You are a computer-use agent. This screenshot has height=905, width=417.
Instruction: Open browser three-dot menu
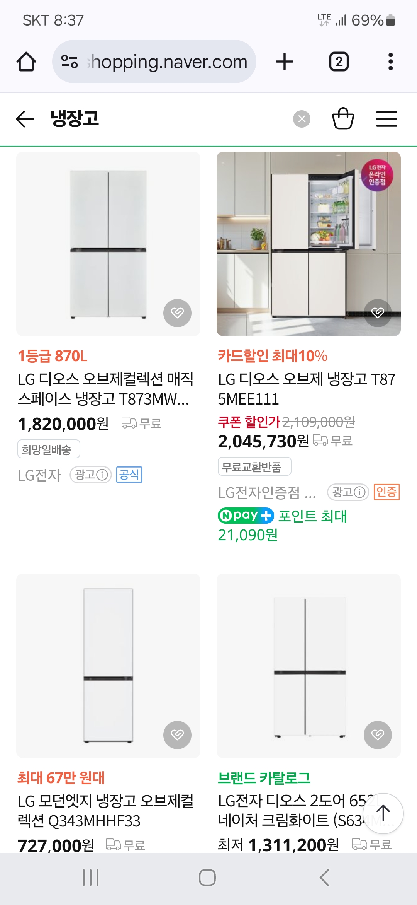(x=390, y=62)
